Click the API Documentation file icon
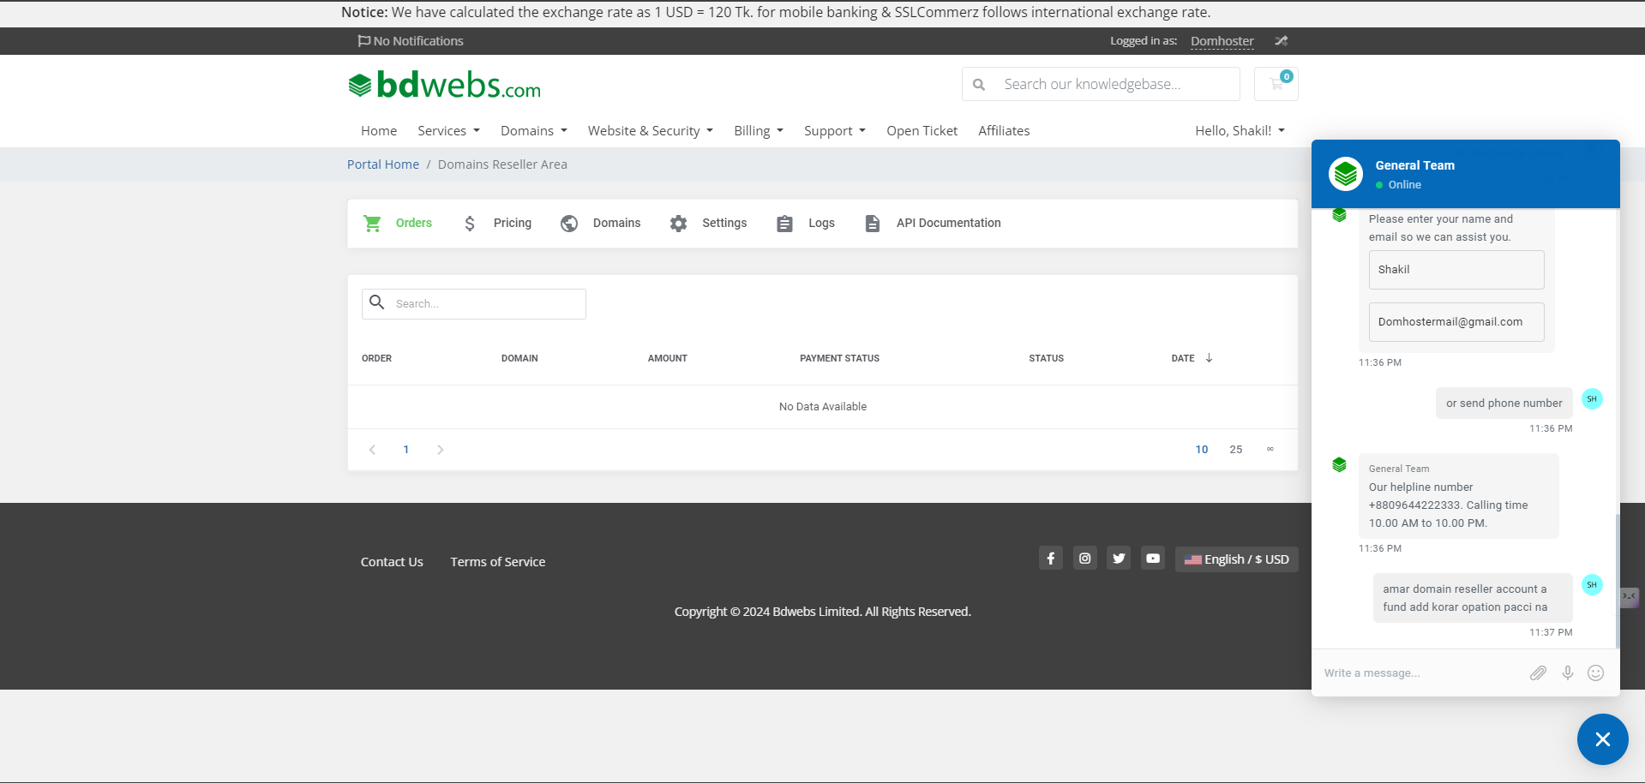 tap(873, 224)
